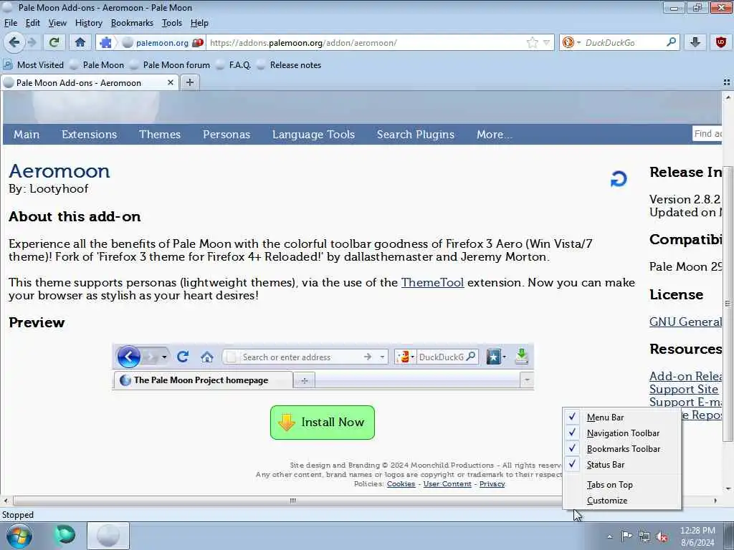Open the View menu
Viewport: 734px width, 550px height.
[57, 23]
